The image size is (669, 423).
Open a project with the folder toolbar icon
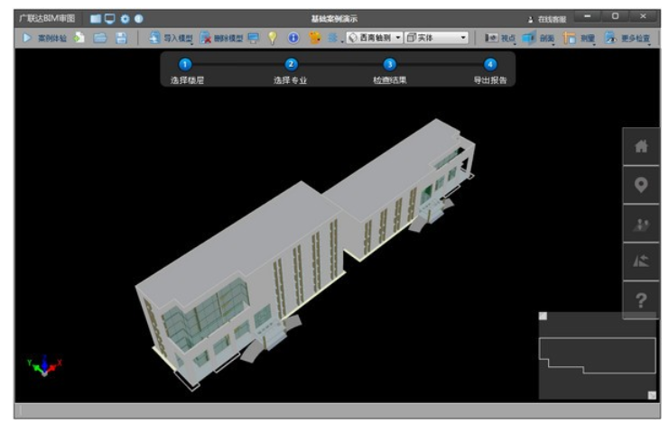100,38
